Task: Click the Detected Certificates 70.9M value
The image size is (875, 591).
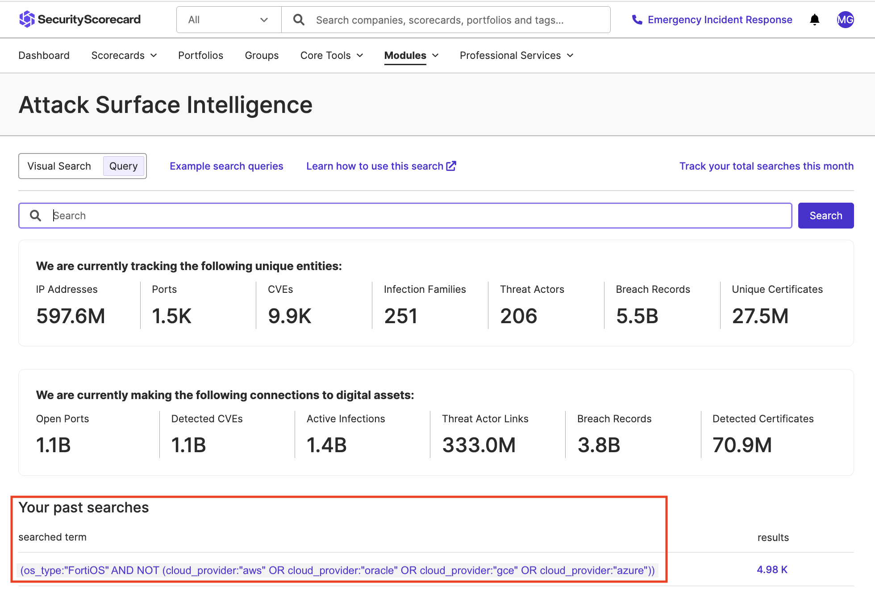Action: [x=742, y=445]
